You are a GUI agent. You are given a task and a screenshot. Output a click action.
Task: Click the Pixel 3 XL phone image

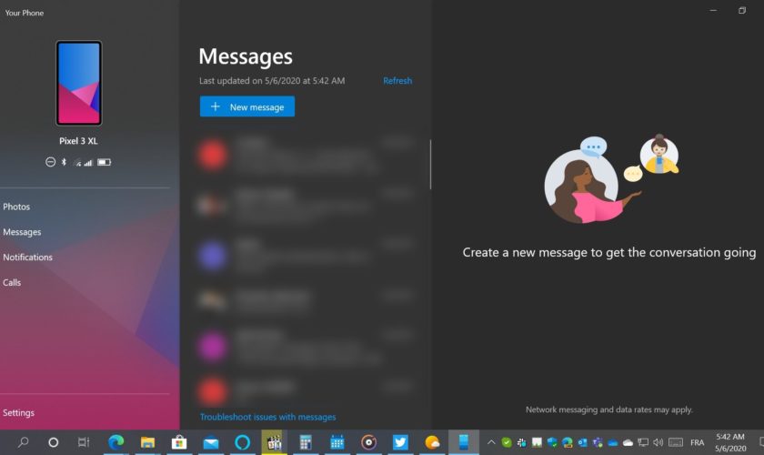pos(79,83)
